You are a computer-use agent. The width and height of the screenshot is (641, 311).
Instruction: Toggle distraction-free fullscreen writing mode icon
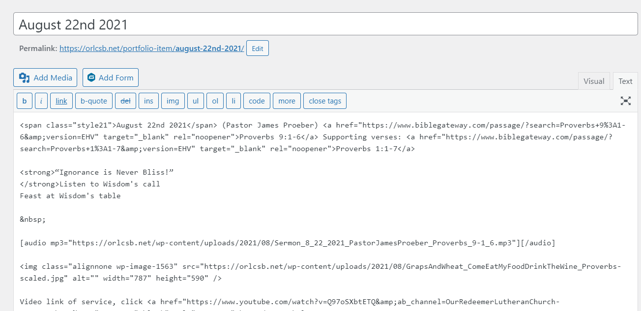(625, 101)
